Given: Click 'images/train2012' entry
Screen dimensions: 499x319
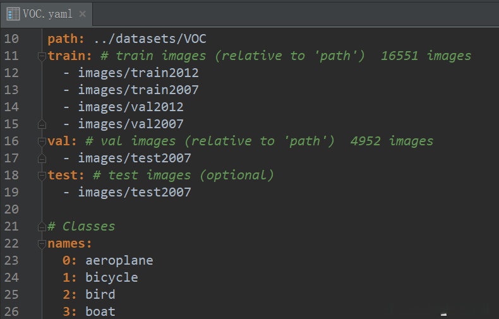Looking at the screenshot, I should (138, 73).
